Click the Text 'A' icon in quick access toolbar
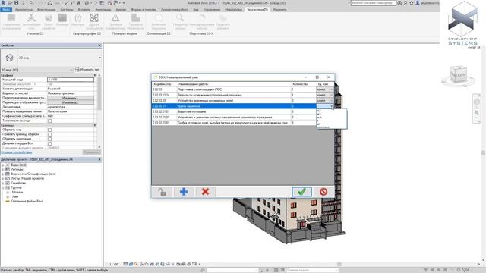The height and width of the screenshot is (273, 486). 79,3
